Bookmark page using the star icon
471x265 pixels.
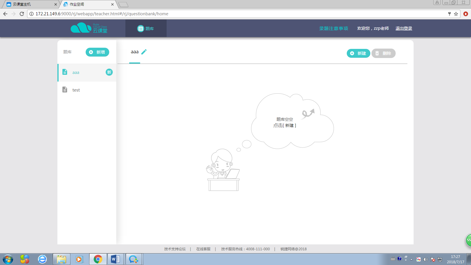point(456,14)
